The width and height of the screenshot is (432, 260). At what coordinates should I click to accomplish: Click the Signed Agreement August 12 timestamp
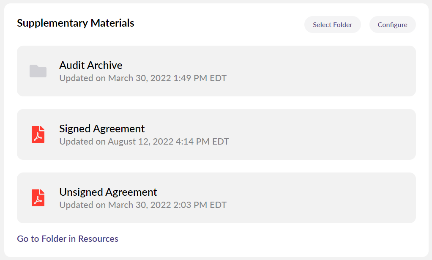point(144,142)
